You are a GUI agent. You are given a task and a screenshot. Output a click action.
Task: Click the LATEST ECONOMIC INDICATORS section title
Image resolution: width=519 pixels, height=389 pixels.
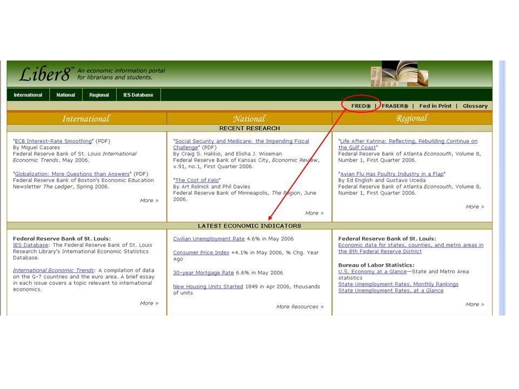[250, 226]
